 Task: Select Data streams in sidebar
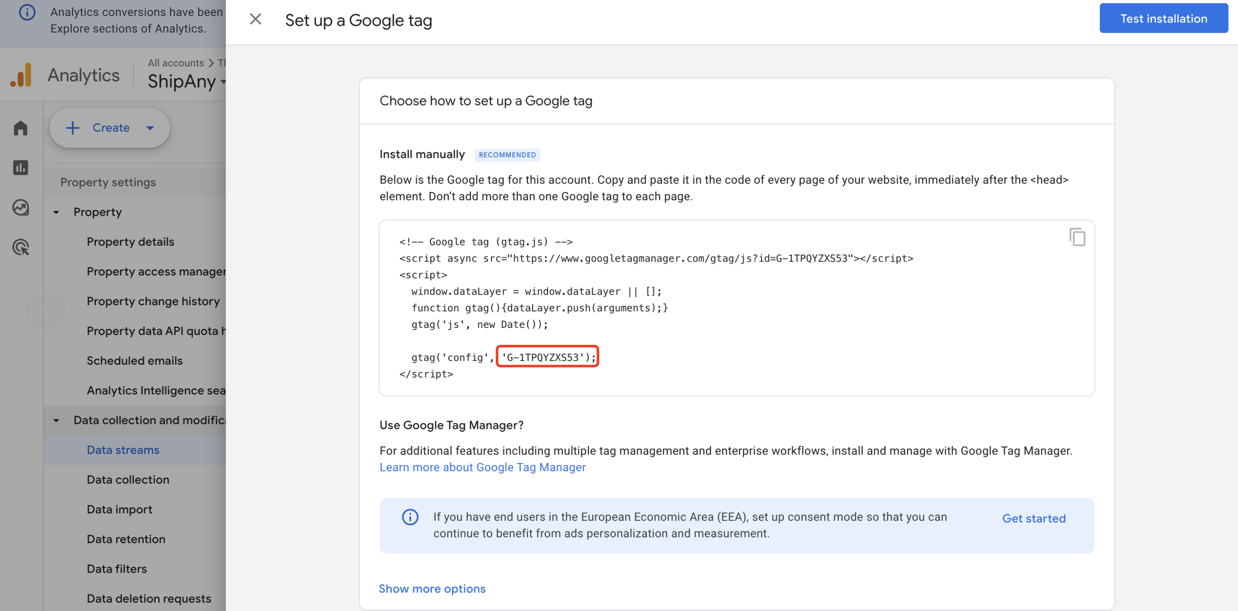tap(123, 450)
